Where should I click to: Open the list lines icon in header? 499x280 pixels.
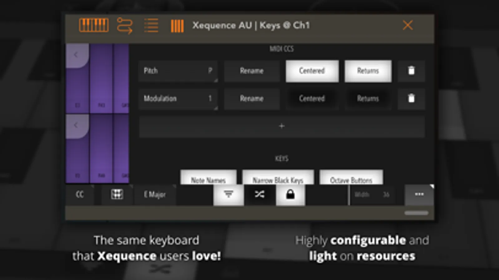[x=151, y=26]
